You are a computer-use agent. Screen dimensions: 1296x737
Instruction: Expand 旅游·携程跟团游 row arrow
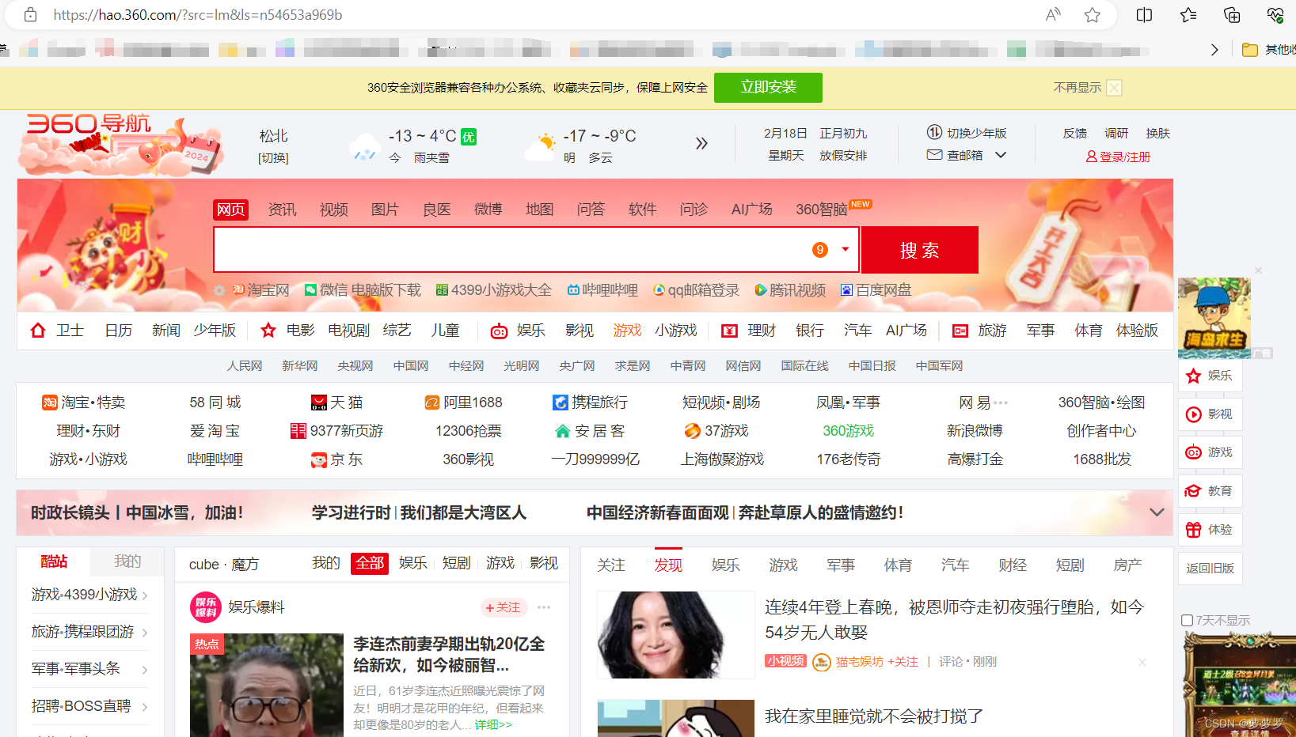[x=145, y=633]
